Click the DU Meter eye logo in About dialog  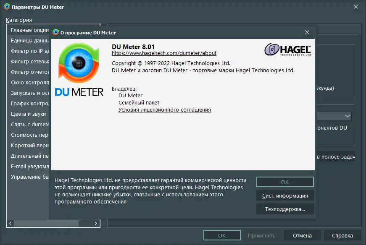(x=79, y=63)
